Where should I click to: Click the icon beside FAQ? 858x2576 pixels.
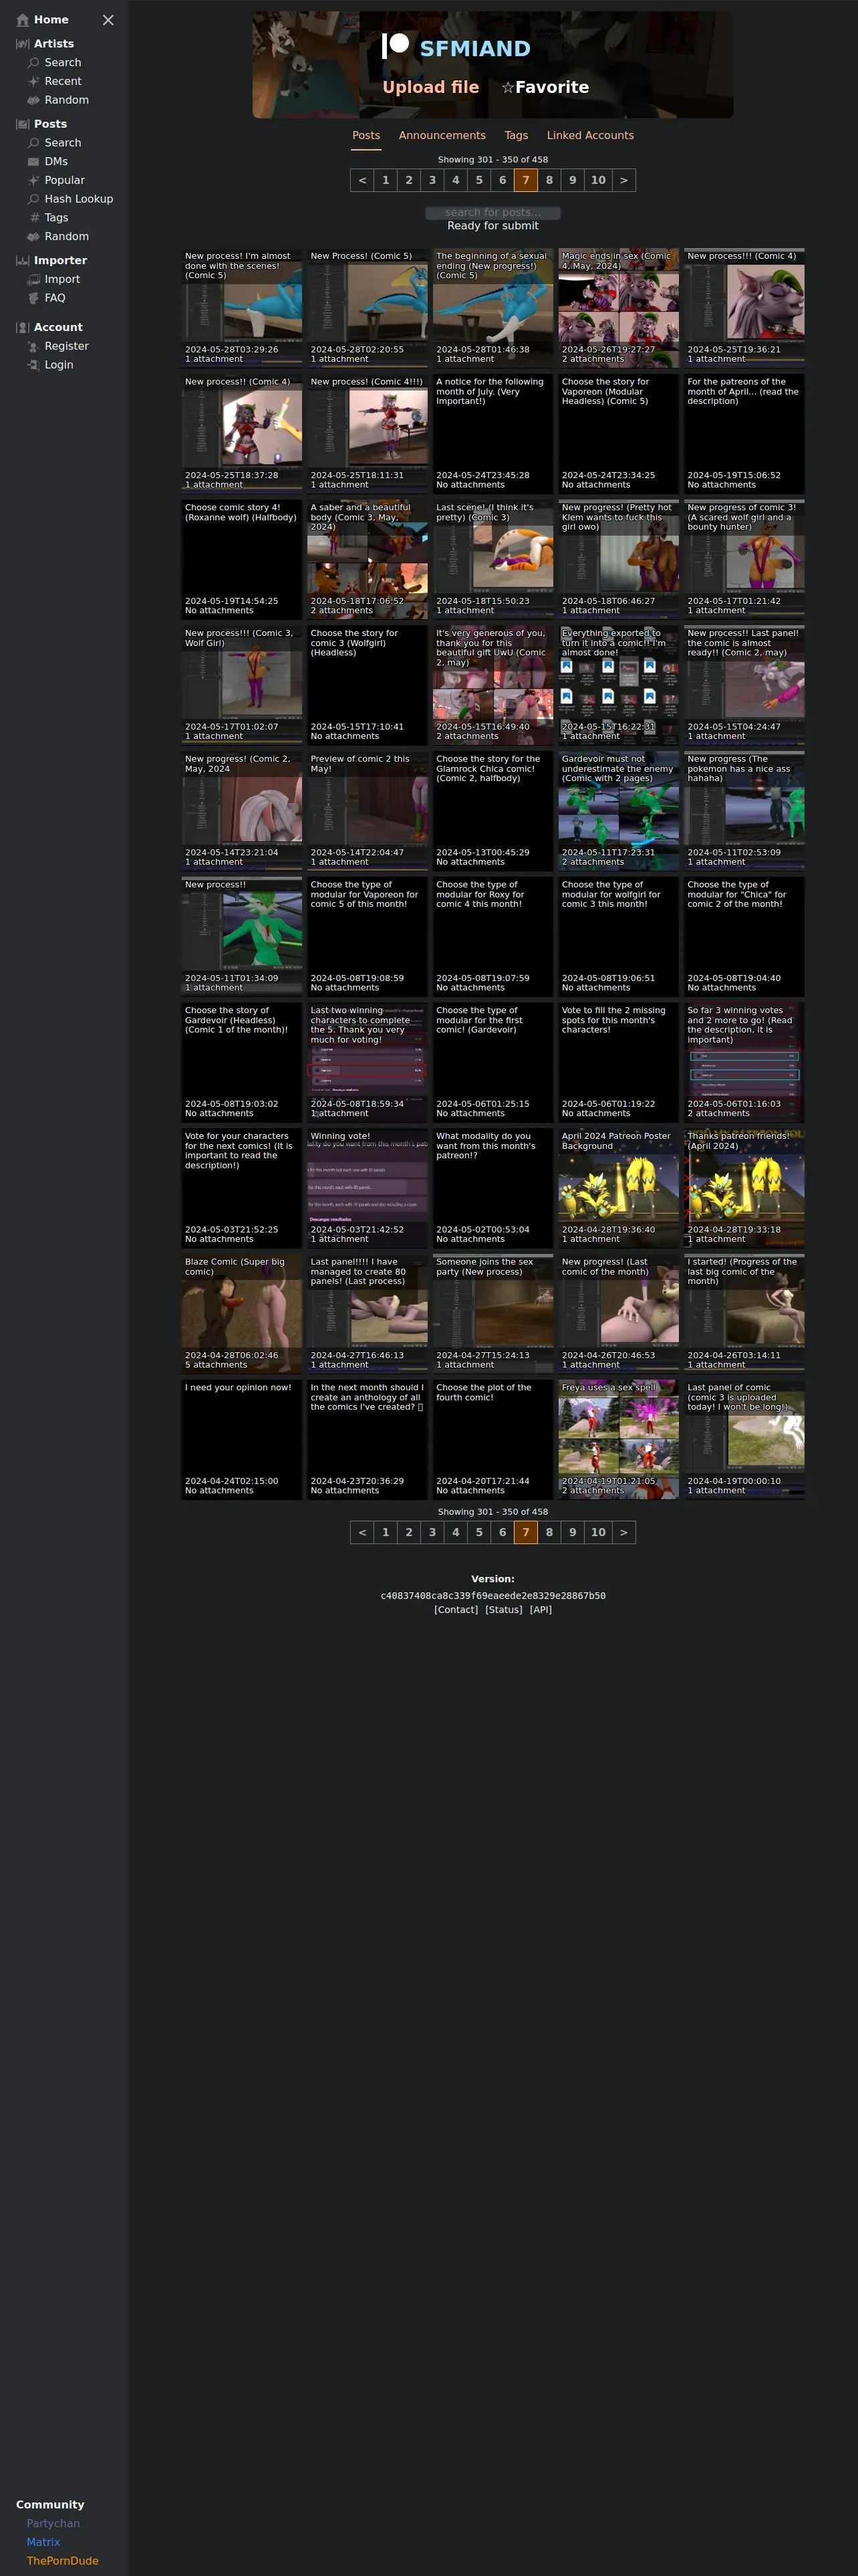tap(34, 298)
